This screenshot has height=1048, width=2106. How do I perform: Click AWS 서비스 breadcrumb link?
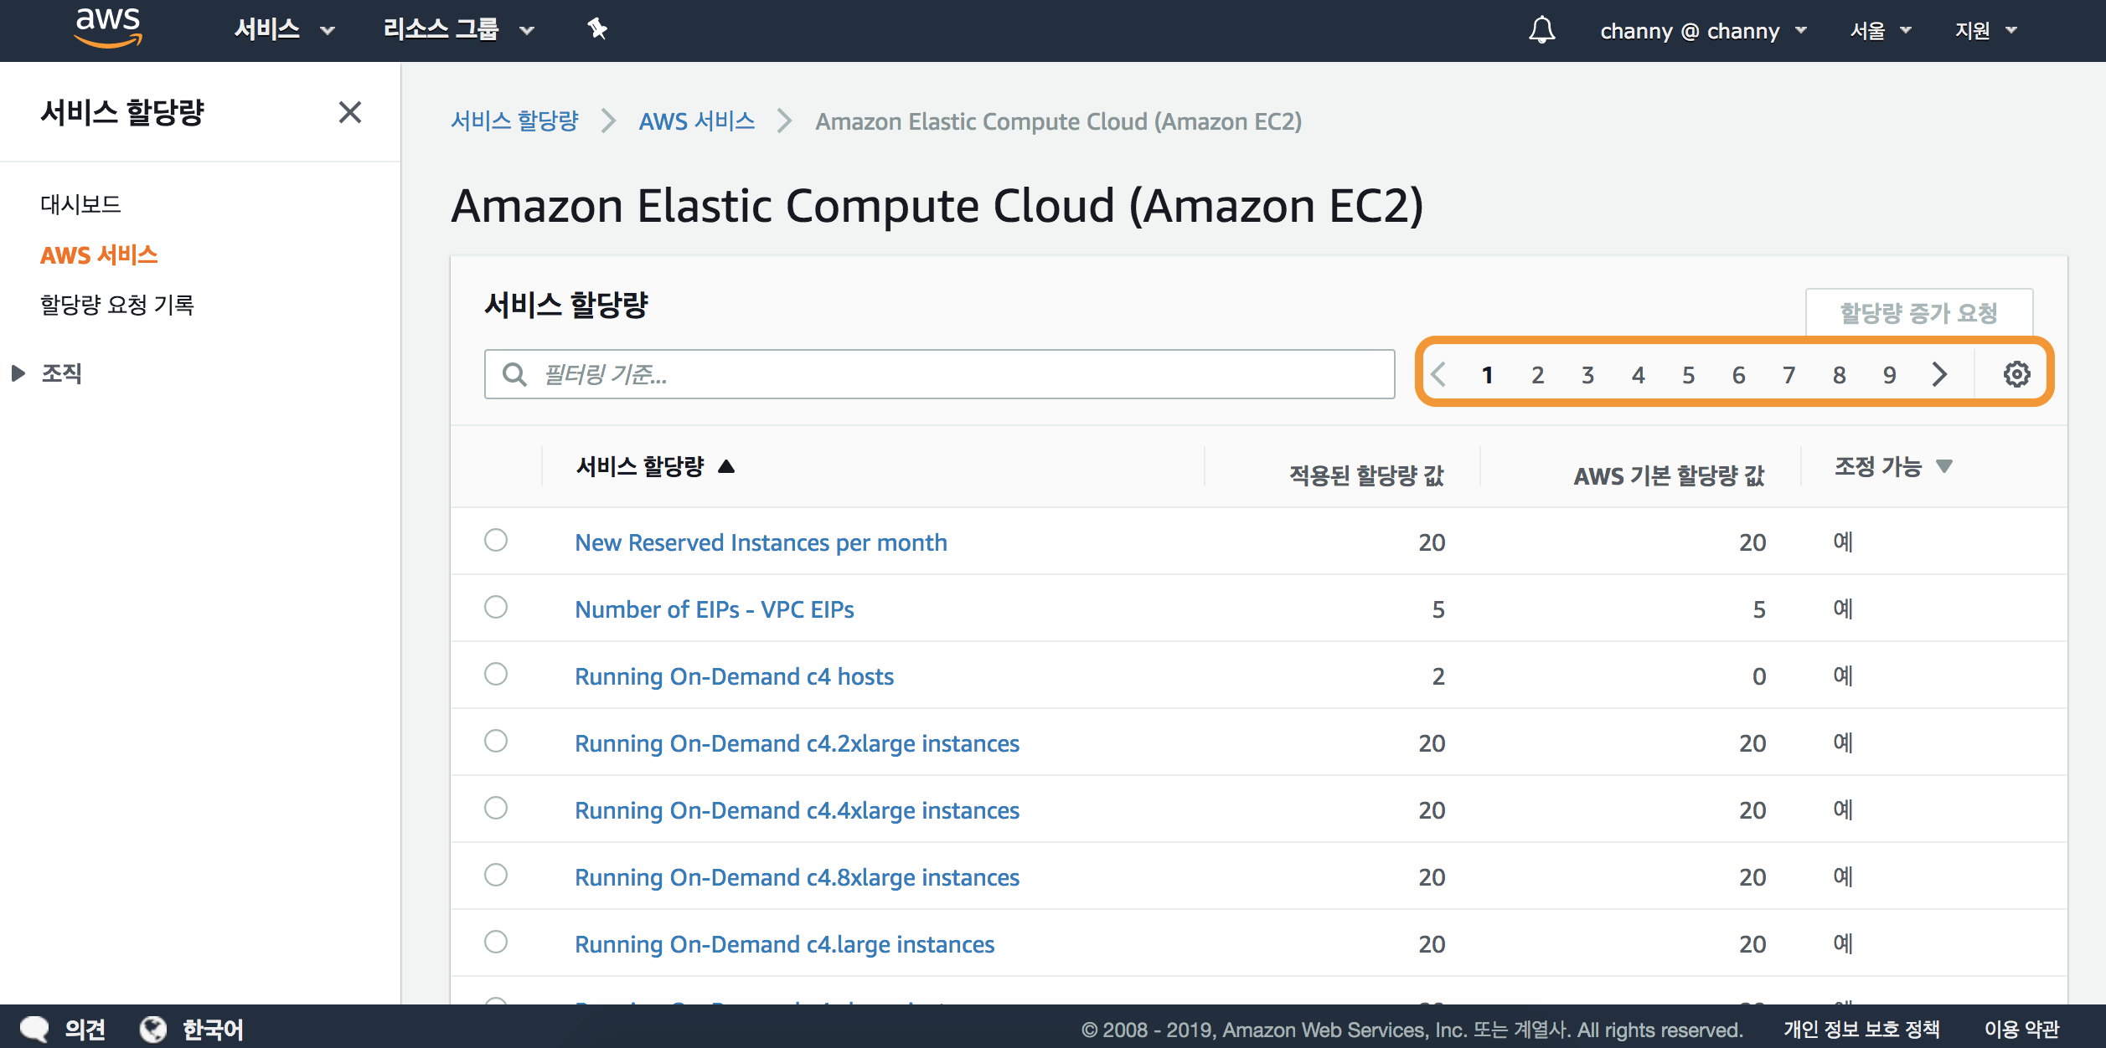point(696,121)
